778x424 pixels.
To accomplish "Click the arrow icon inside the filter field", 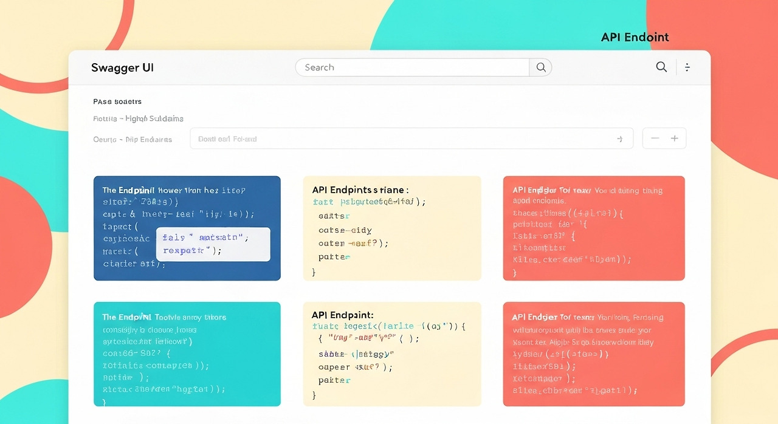I will 619,139.
